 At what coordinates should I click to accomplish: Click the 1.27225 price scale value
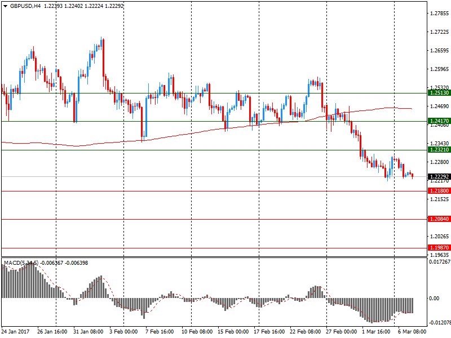pos(439,32)
